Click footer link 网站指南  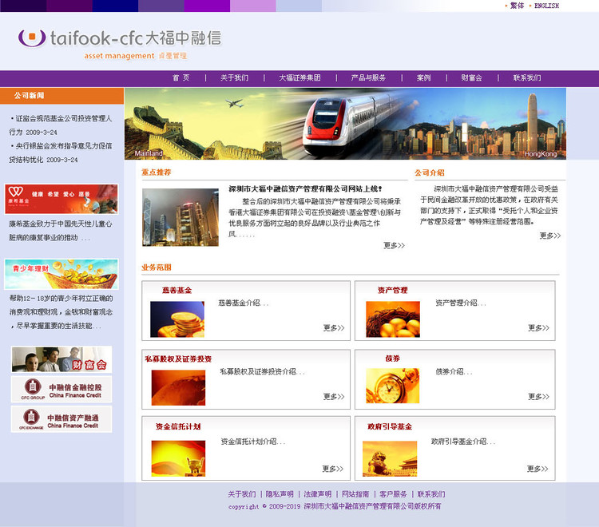(355, 494)
